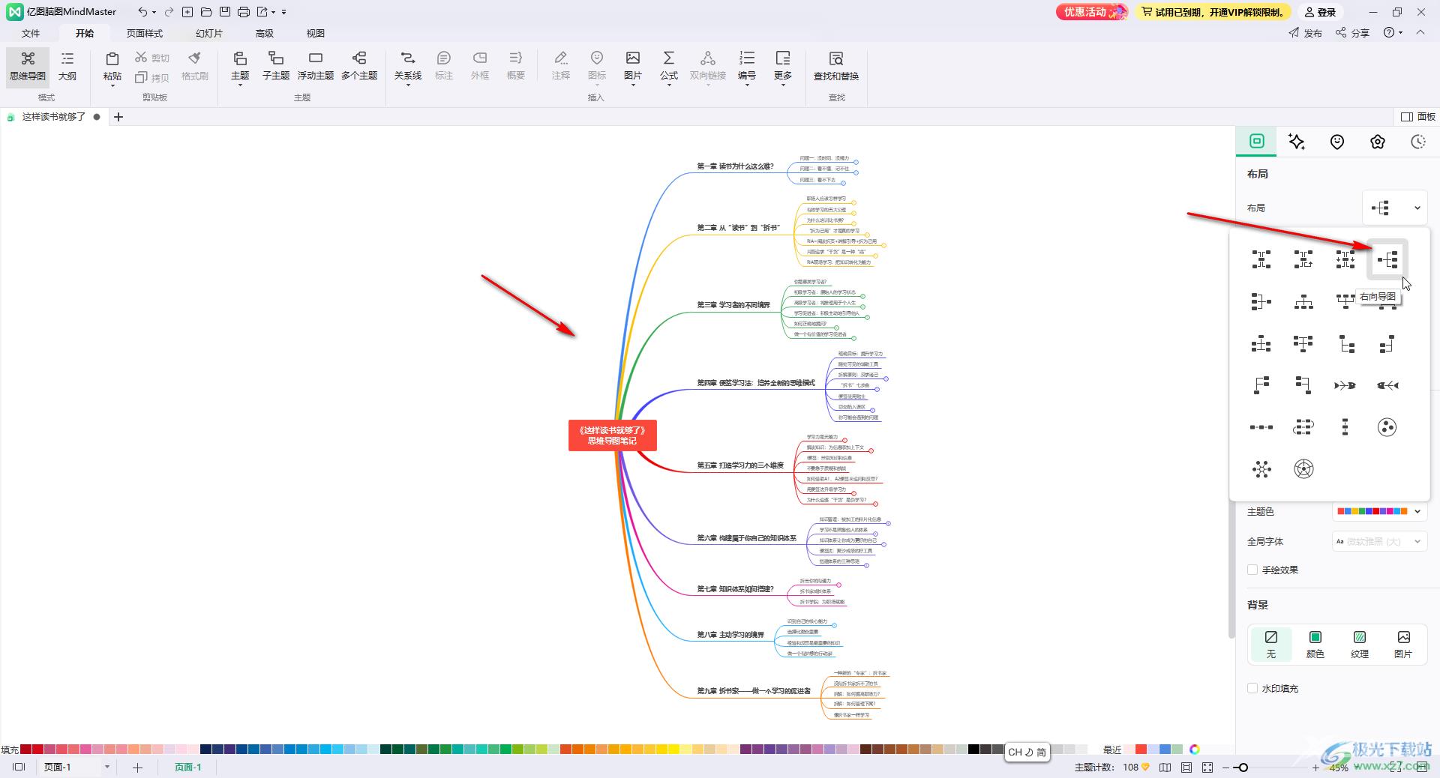The image size is (1440, 778).
Task: Toggle the side Panel (面板) button
Action: coord(1418,116)
